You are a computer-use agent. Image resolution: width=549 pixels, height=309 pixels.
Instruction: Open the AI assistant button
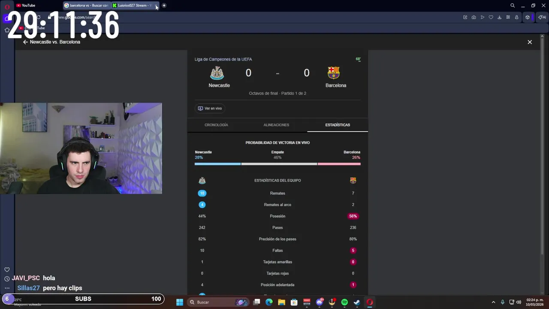(x=542, y=17)
